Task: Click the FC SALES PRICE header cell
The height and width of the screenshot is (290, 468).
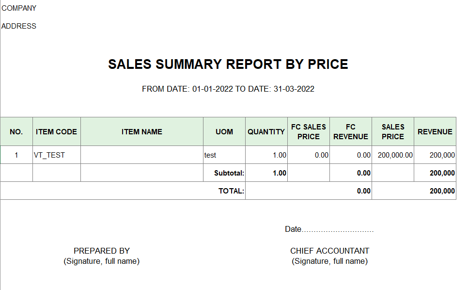Action: click(309, 132)
